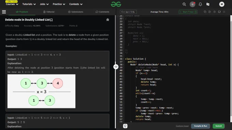Viewport: 232px width, 130px height.
Task: Click the exit/import icon in editor toolbar
Action: (210, 12)
